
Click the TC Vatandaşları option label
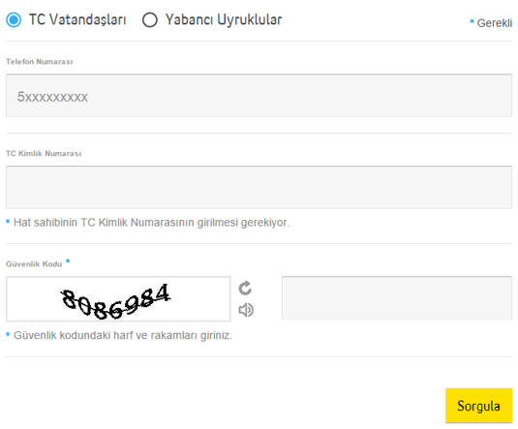tap(77, 19)
